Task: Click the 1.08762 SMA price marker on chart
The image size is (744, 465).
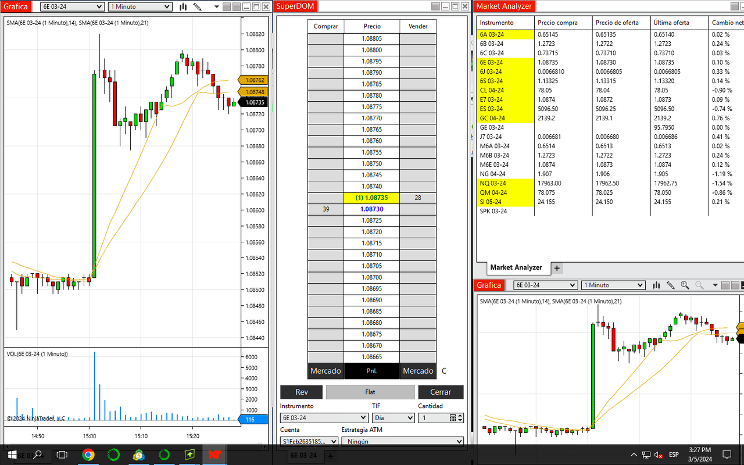Action: click(255, 80)
